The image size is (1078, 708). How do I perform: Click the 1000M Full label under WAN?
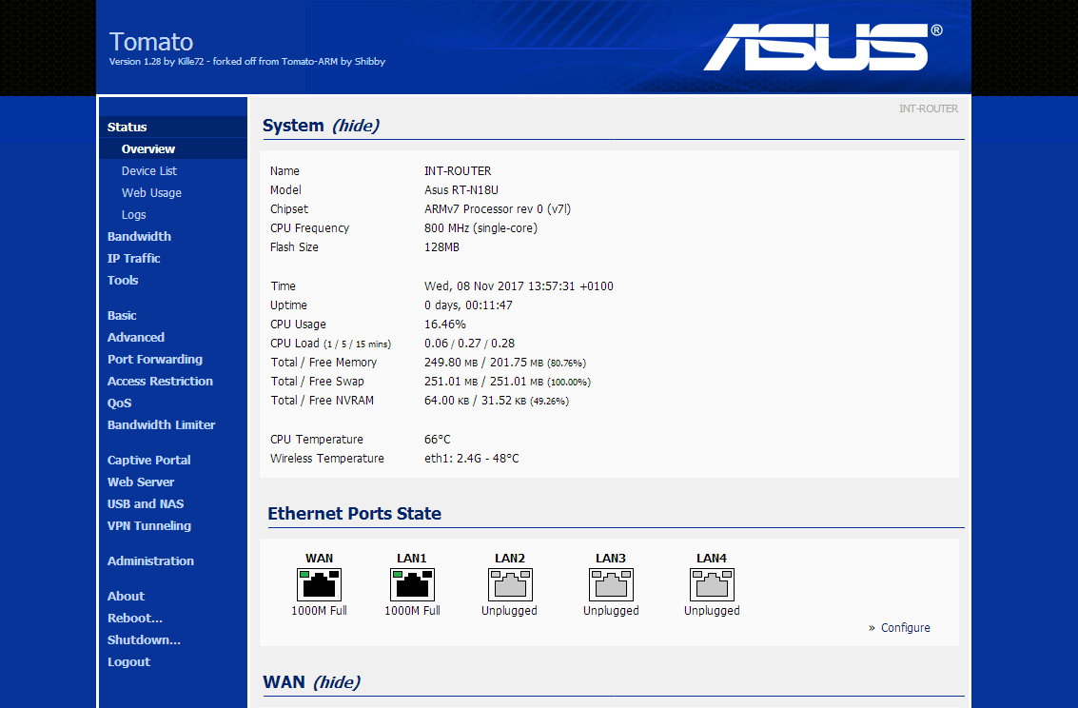click(319, 610)
